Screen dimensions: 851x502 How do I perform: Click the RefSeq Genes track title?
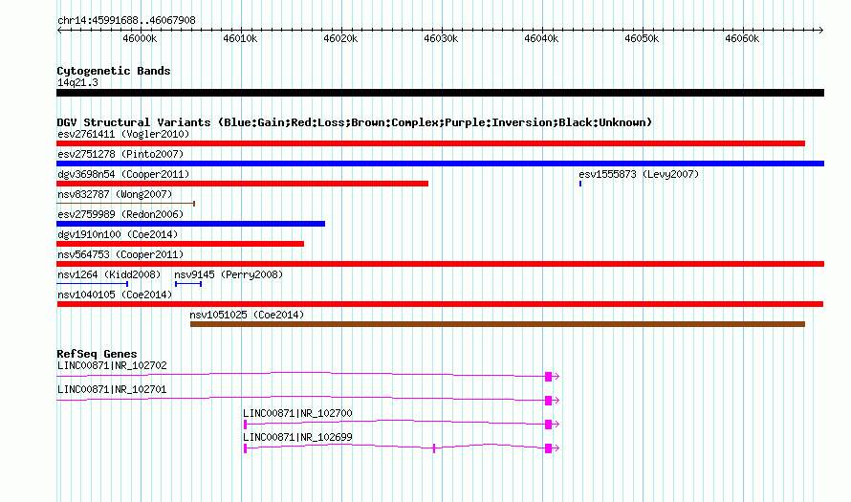pos(97,353)
